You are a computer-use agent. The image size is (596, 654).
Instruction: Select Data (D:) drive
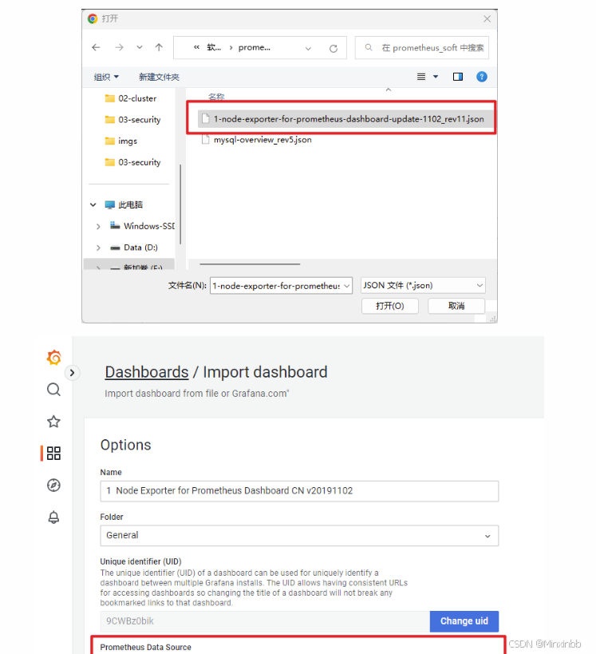(134, 248)
